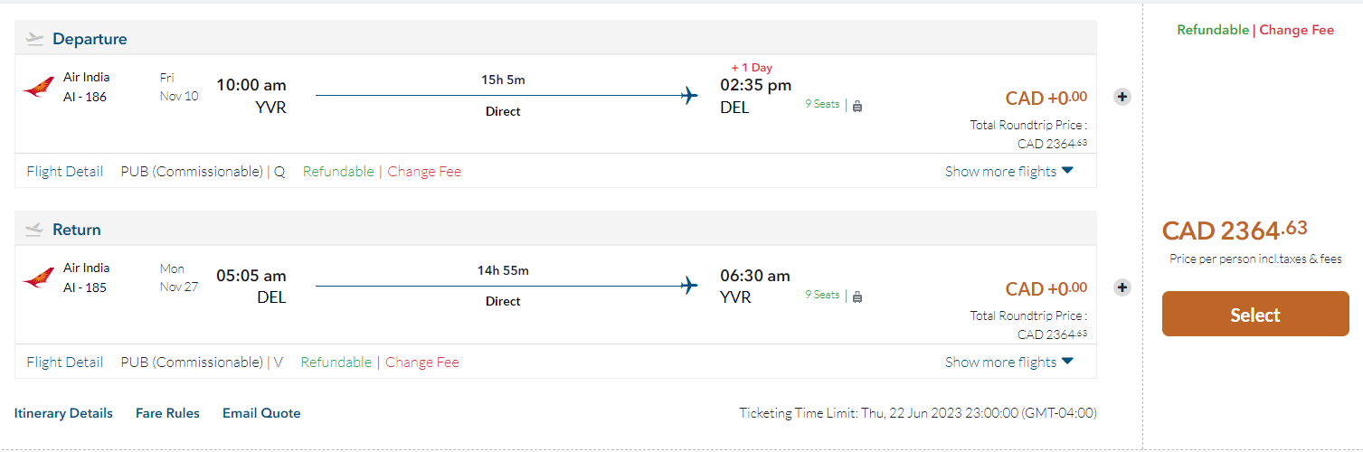Viewport: 1363px width, 452px height.
Task: Click the Email Quote link
Action: point(261,413)
